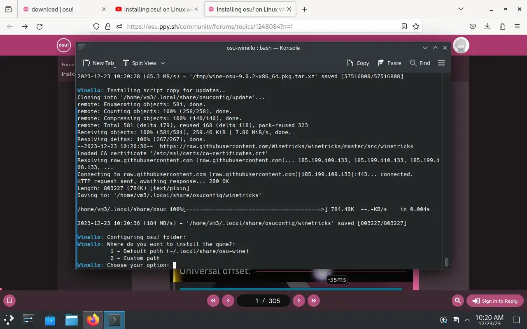Go back to previous page
This screenshot has width=527, height=329.
click(x=10, y=26)
